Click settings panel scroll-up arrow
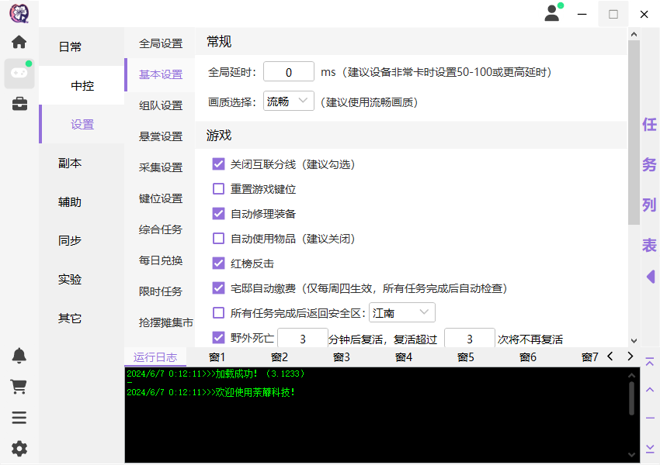Image resolution: width=660 pixels, height=465 pixels. coord(634,34)
